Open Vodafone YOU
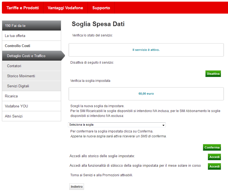This screenshot has width=228, height=195. 31,106
